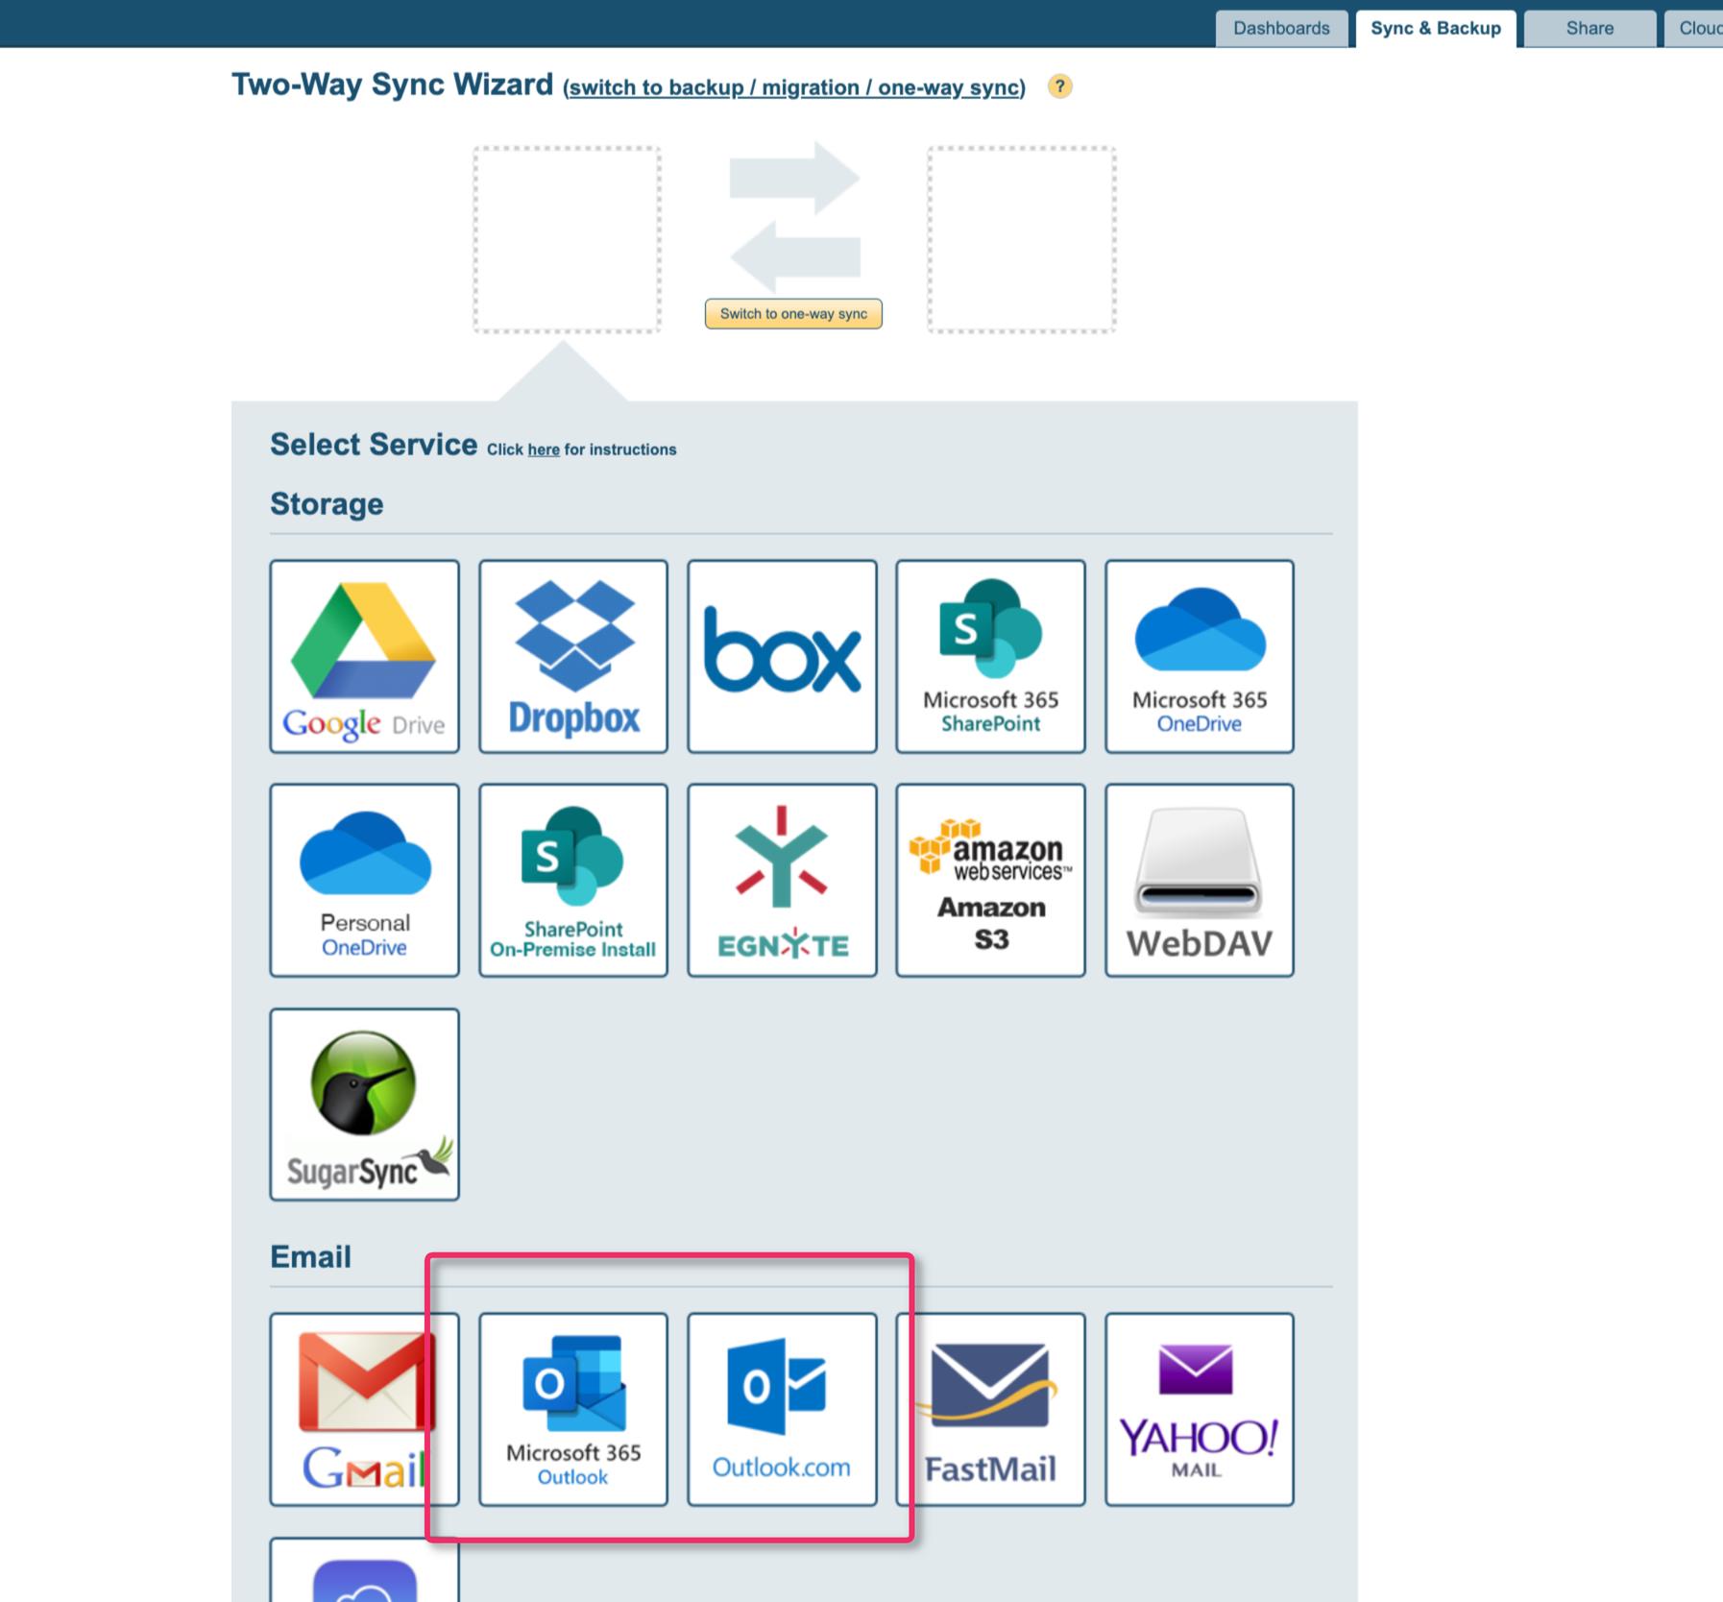Screen dimensions: 1723x1602
Task: Select Amazon S3 storage tile
Action: [990, 880]
